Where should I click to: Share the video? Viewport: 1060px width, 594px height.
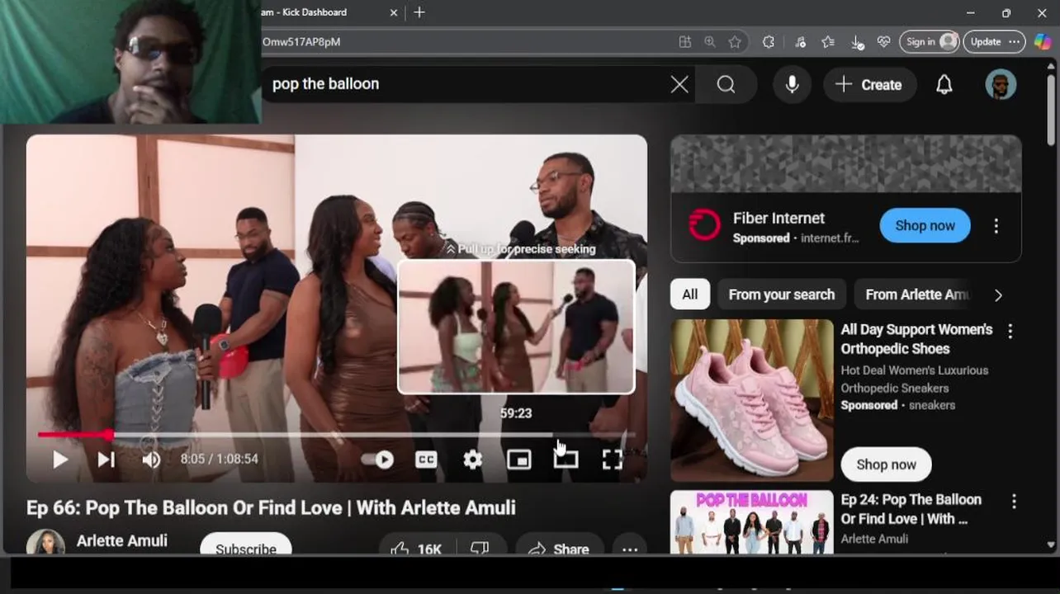click(x=559, y=546)
